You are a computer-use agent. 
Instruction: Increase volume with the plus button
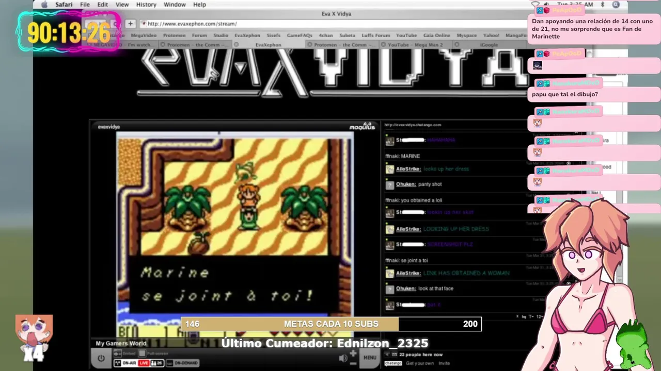353,353
